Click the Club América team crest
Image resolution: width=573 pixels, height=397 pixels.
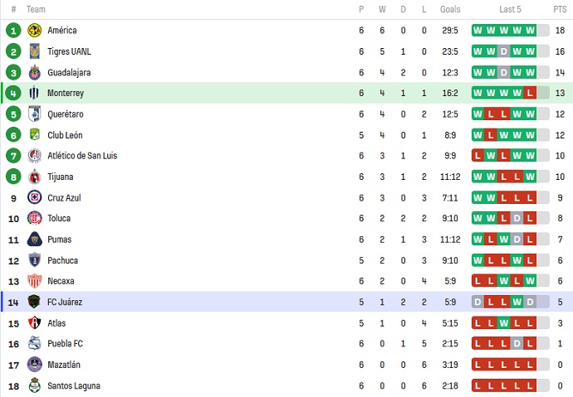[34, 31]
